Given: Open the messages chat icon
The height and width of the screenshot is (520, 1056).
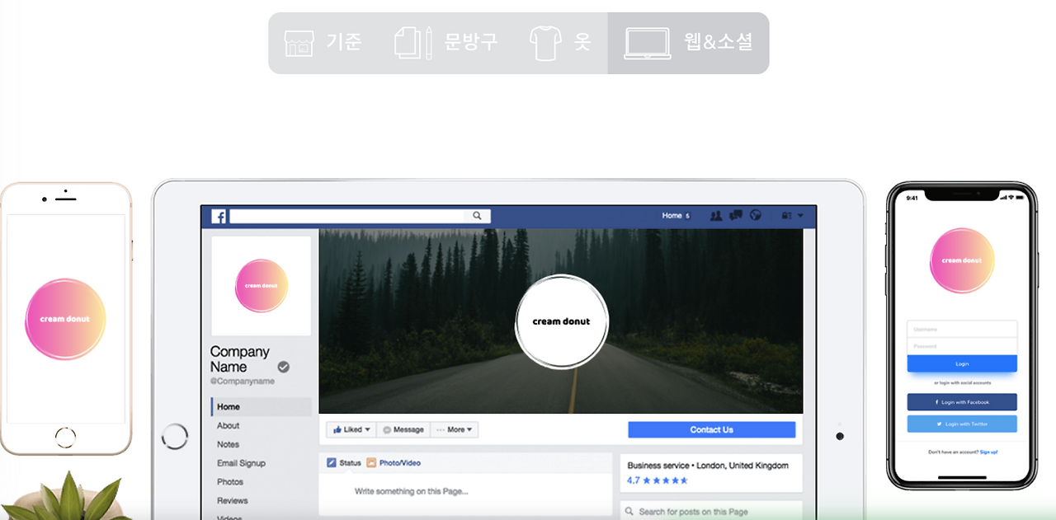Looking at the screenshot, I should pyautogui.click(x=736, y=216).
